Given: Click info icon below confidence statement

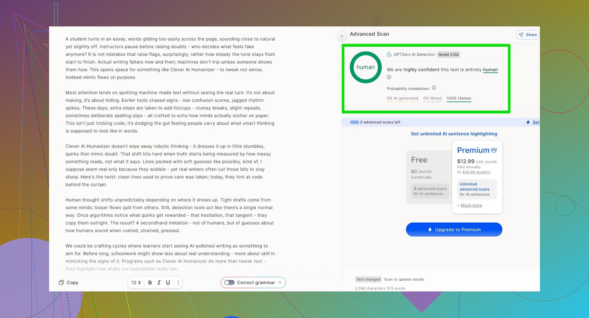Looking at the screenshot, I should point(389,77).
